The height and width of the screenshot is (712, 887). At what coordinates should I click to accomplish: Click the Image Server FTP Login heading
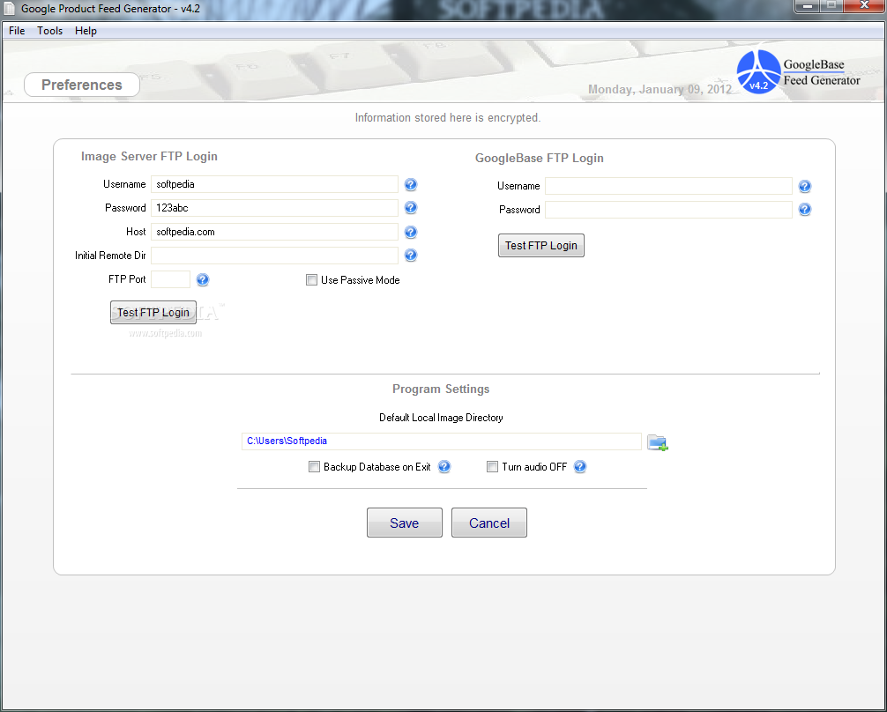tap(149, 157)
